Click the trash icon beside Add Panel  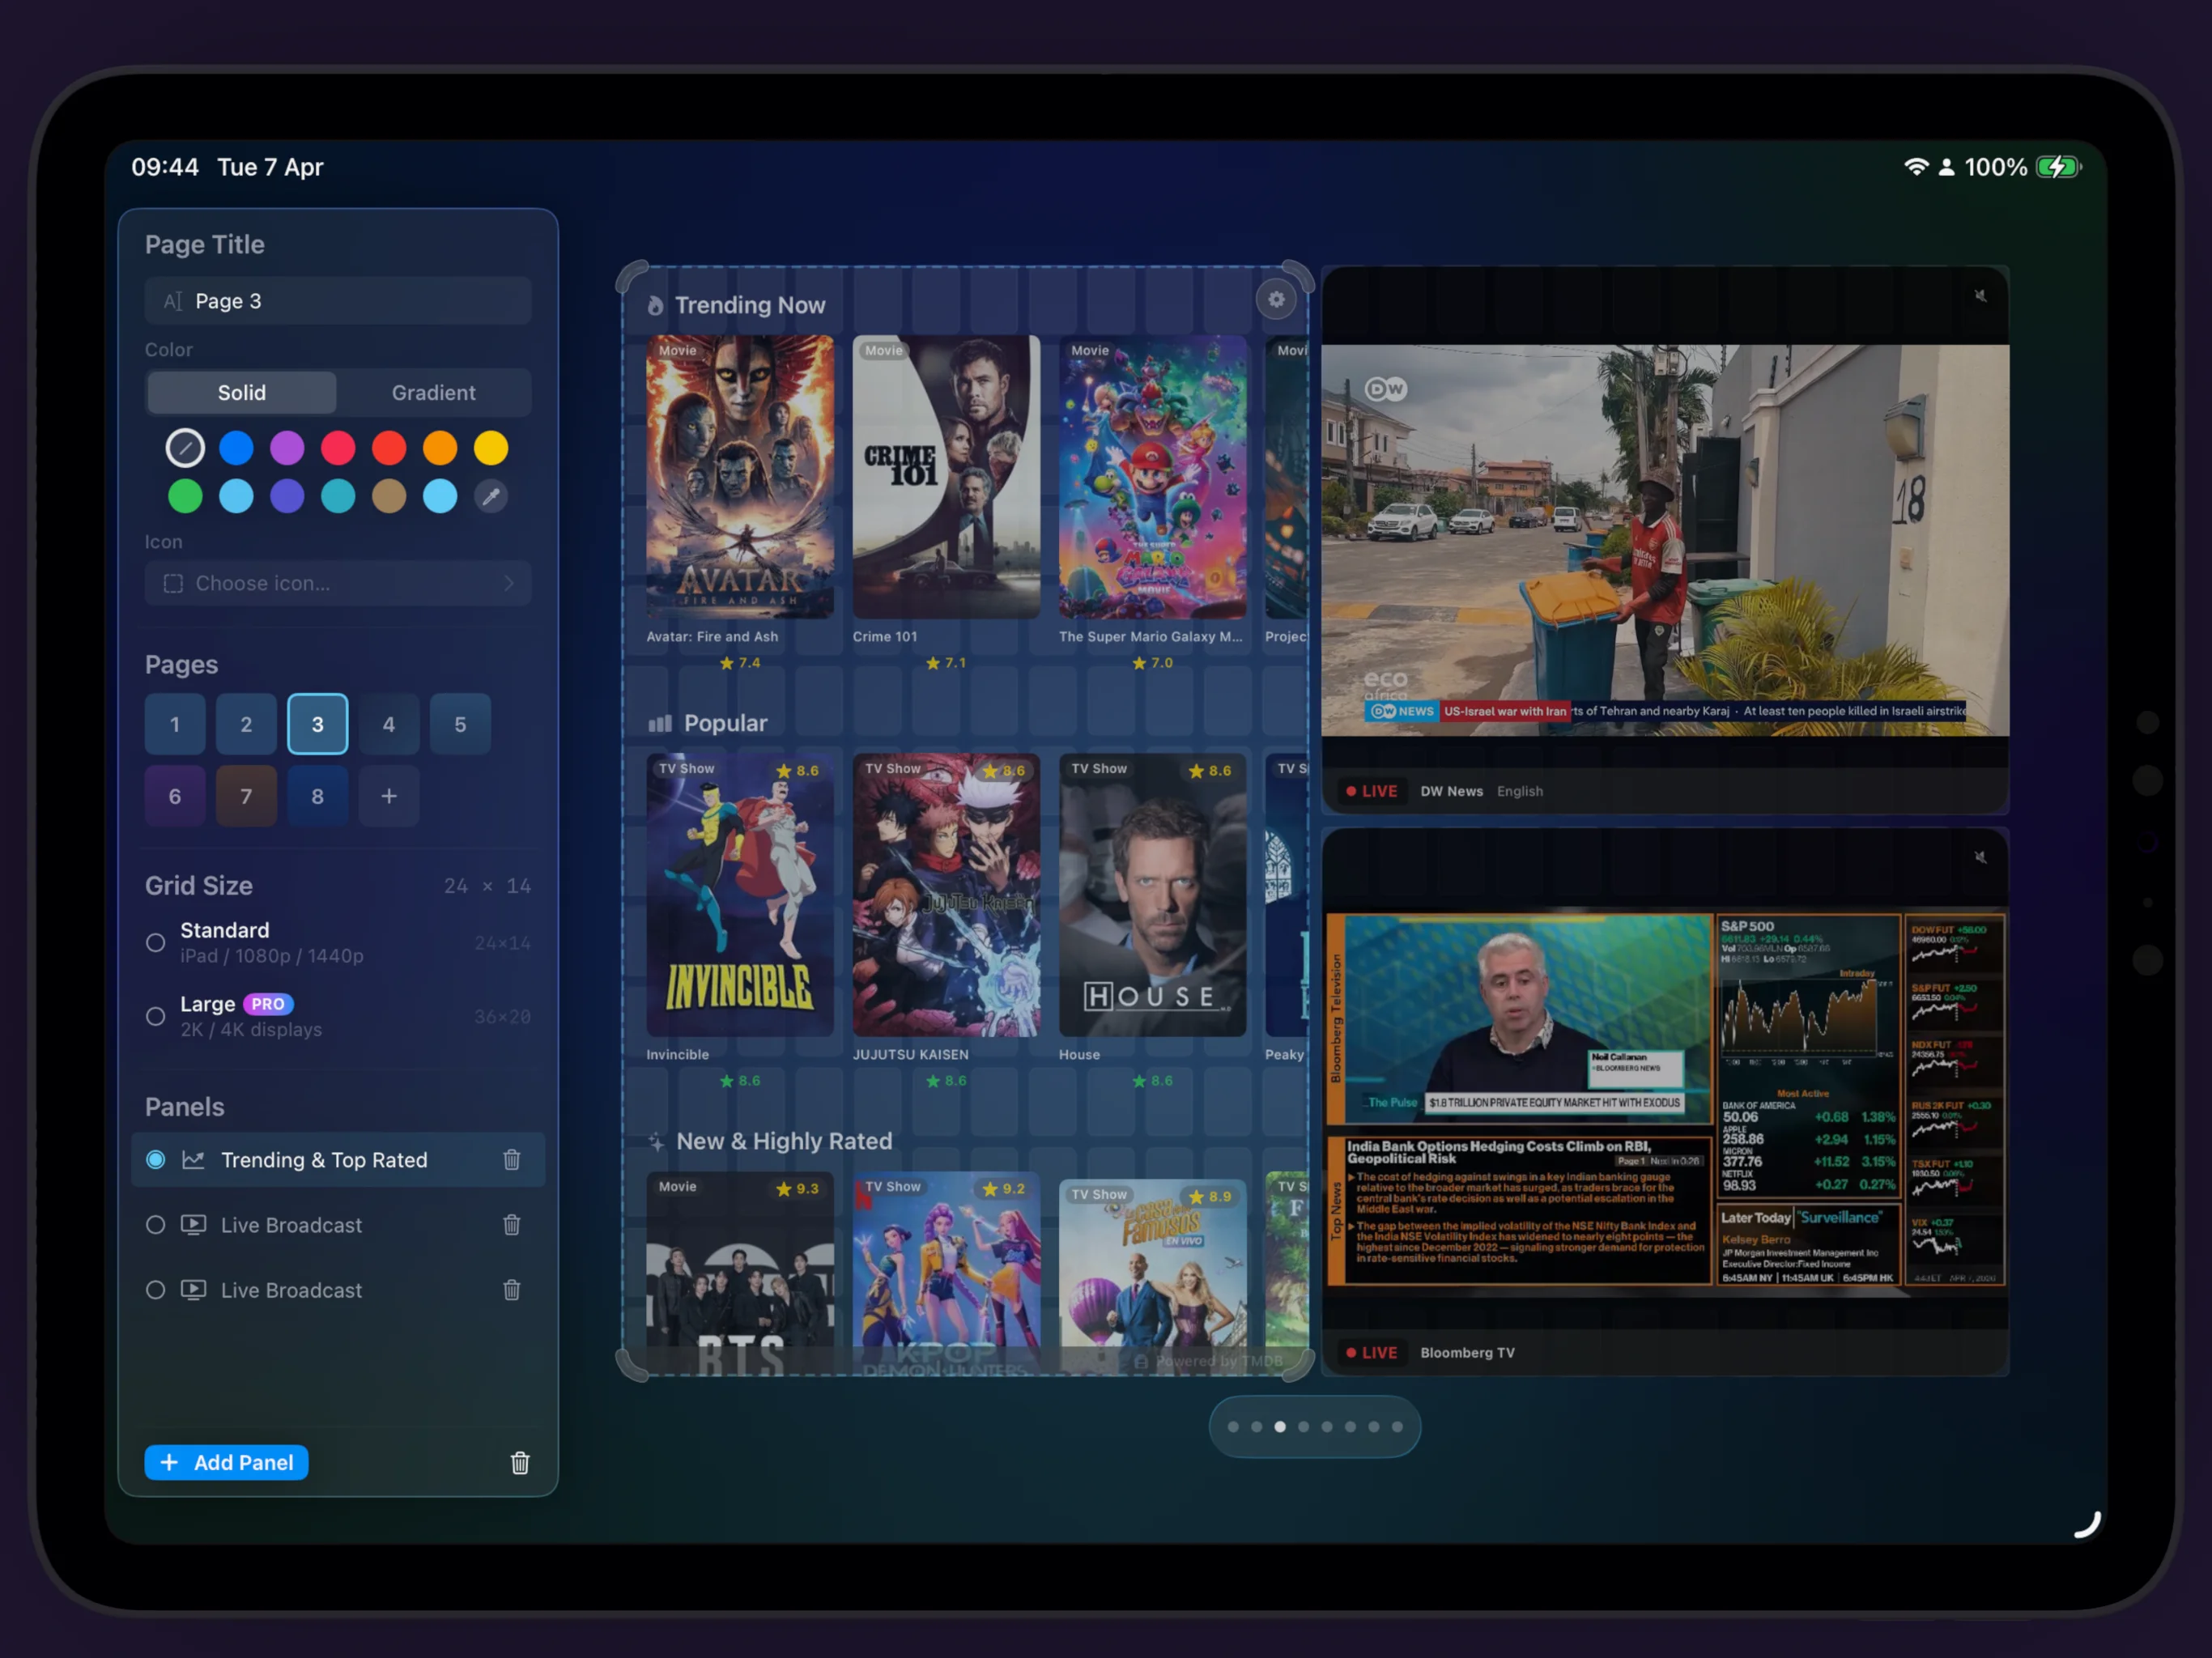(520, 1463)
